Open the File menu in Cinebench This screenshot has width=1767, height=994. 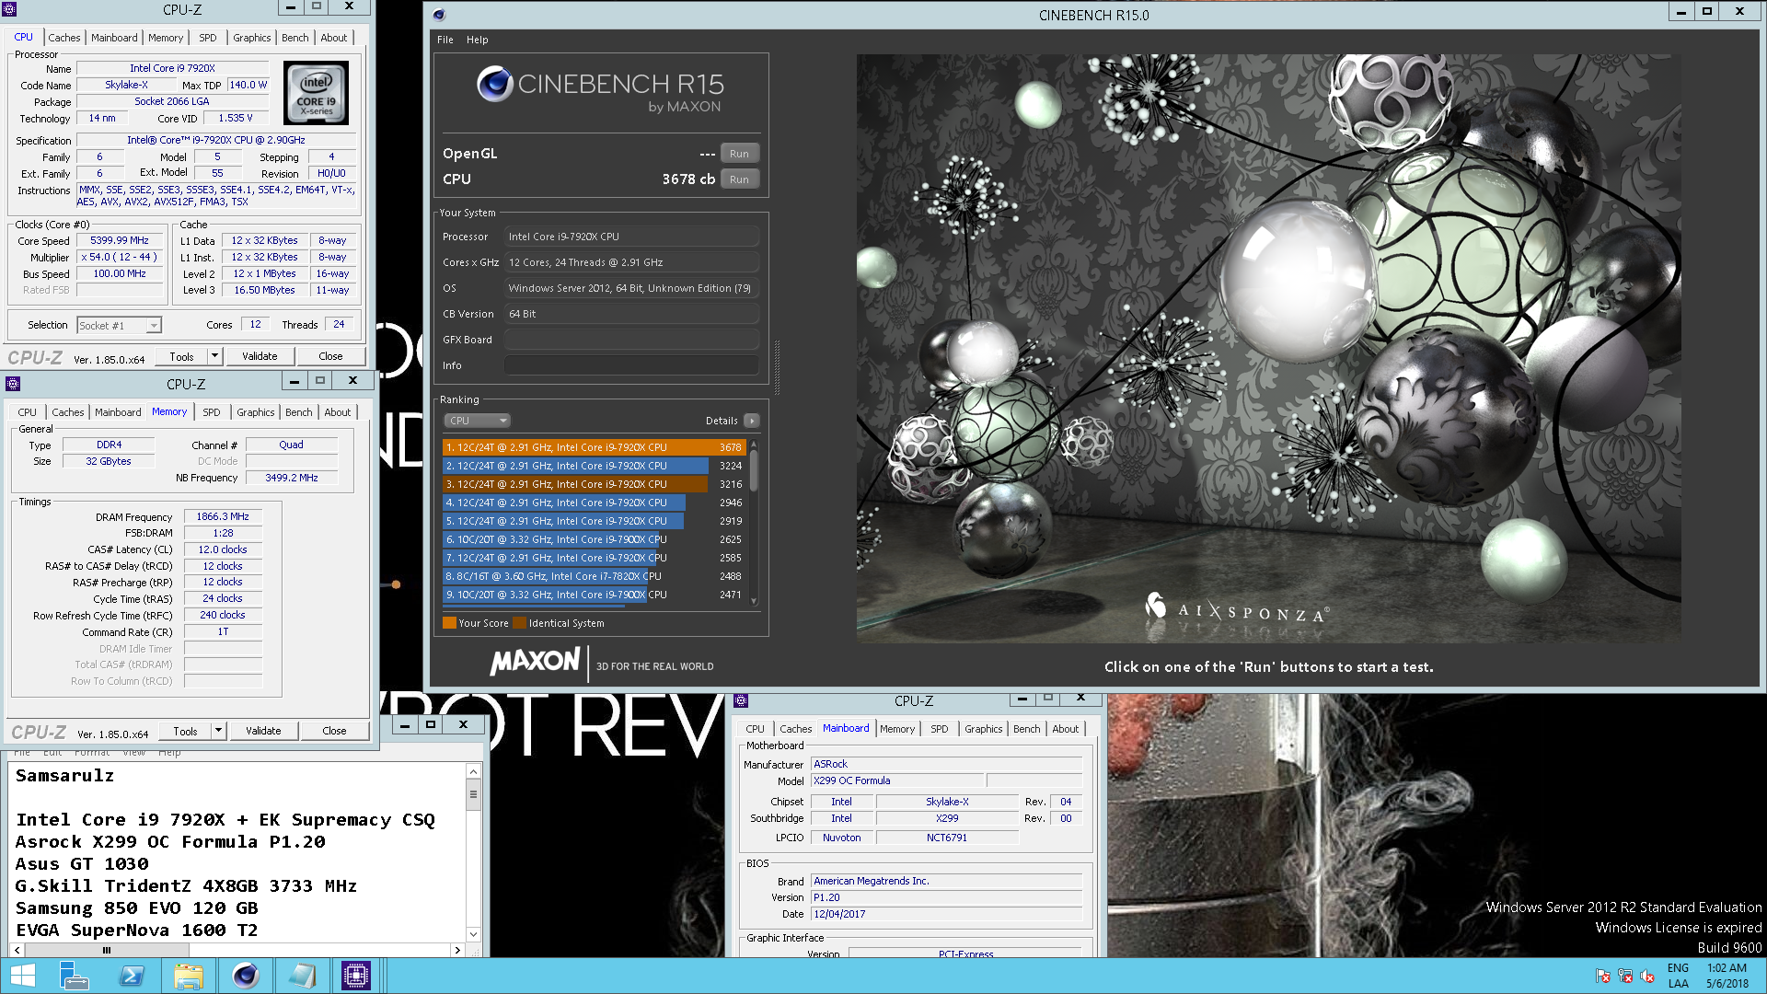point(445,40)
